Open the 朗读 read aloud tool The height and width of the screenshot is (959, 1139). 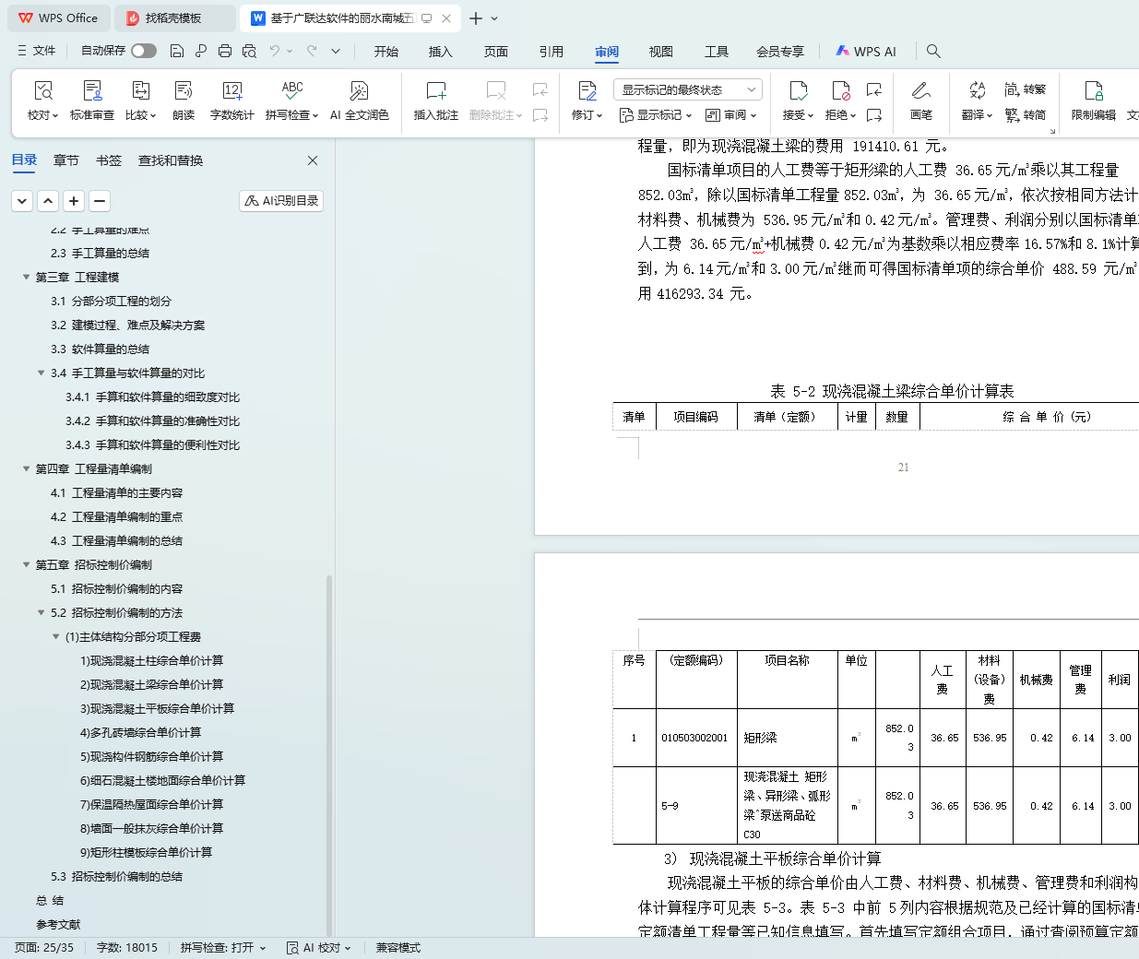coord(184,91)
